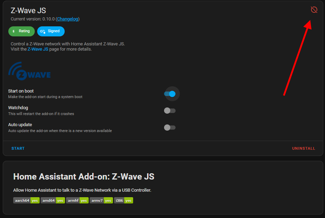
Task: Enable the Auto update toggle
Action: pos(170,127)
